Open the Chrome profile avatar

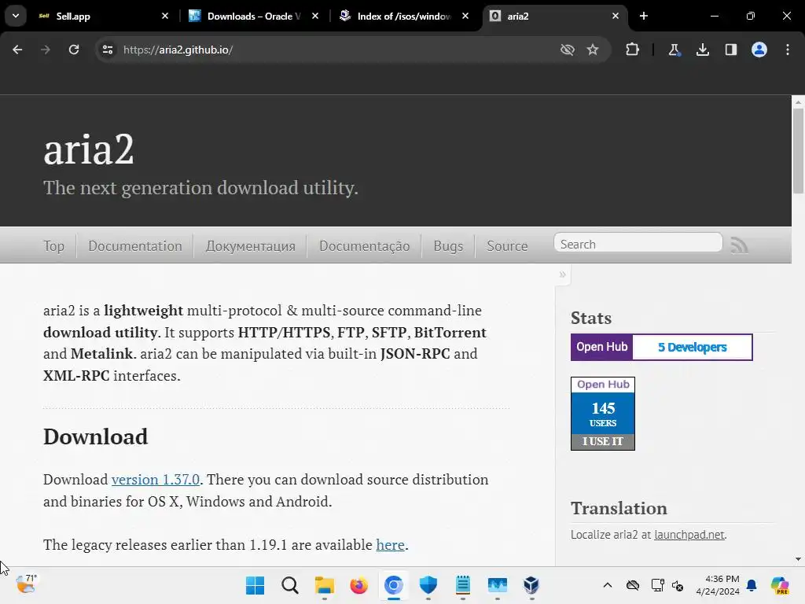[759, 50]
